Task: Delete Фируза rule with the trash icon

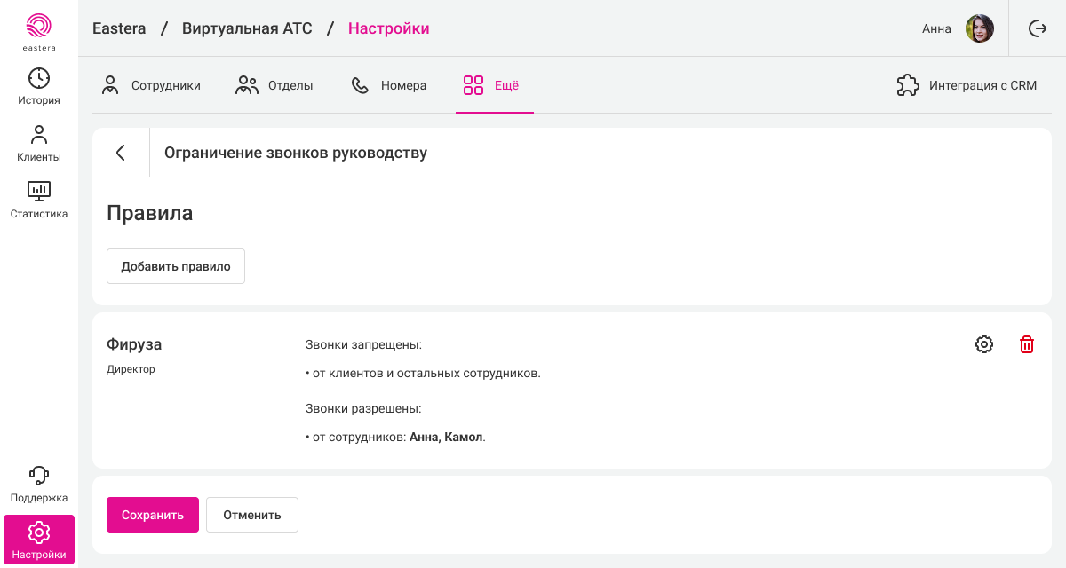Action: click(1027, 344)
